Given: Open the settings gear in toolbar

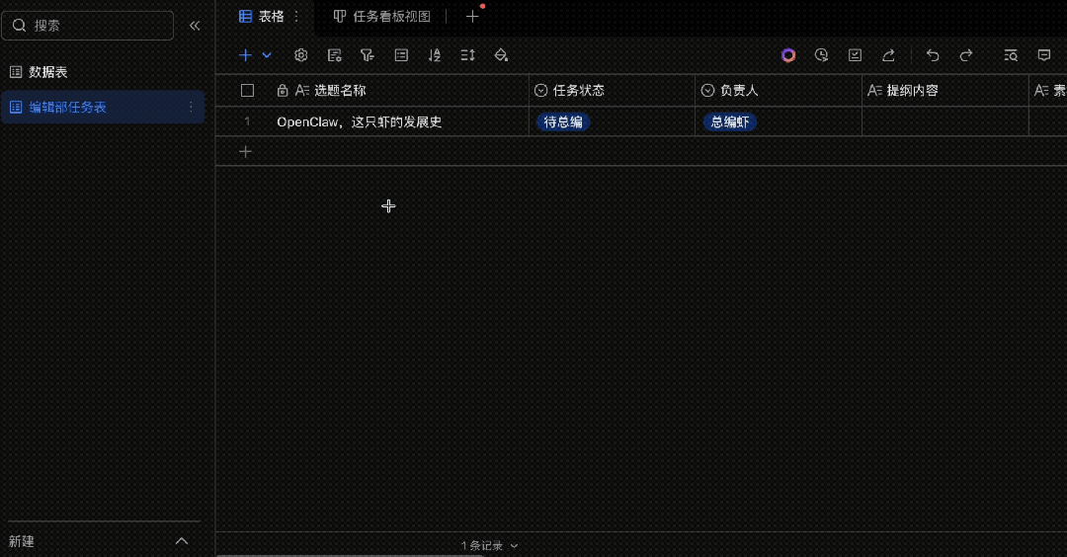Looking at the screenshot, I should 301,55.
